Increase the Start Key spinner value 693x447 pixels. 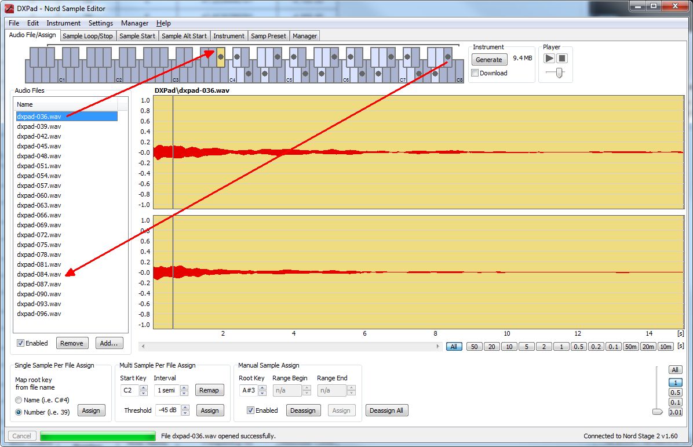(144, 387)
